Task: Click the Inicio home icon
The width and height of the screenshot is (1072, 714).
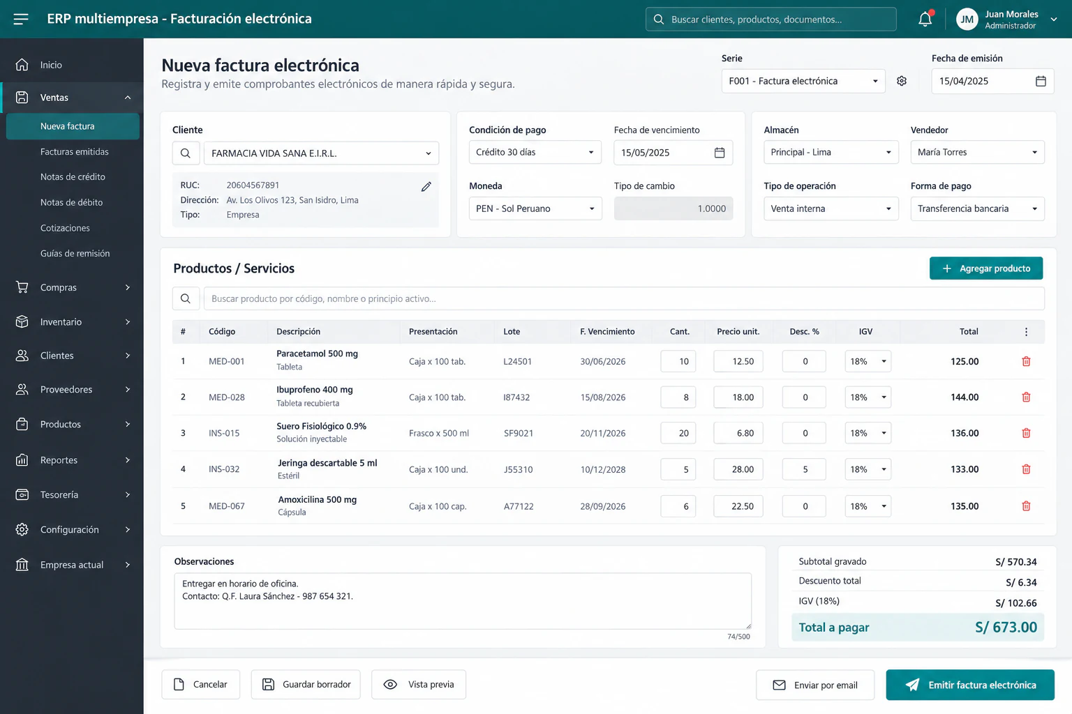Action: click(x=22, y=65)
